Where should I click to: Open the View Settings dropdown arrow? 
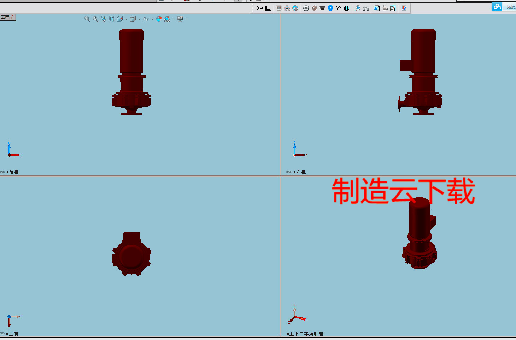[187, 19]
